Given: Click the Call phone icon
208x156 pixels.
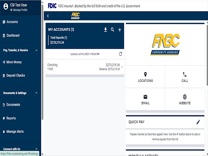Looking at the screenshot, I should 185,74.
